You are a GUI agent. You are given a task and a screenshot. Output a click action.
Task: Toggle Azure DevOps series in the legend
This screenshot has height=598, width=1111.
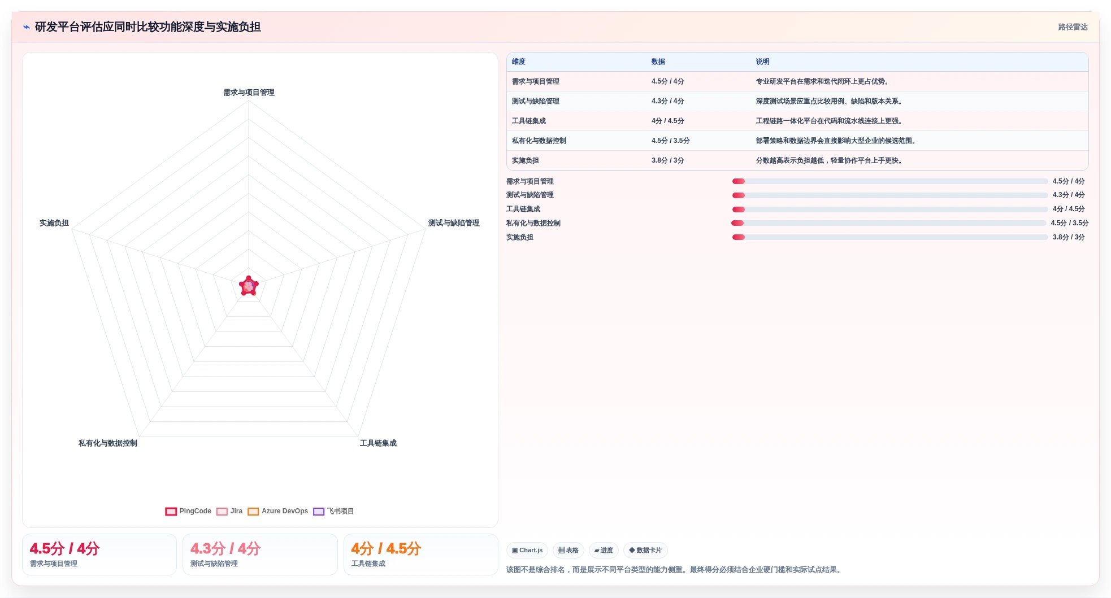[278, 511]
